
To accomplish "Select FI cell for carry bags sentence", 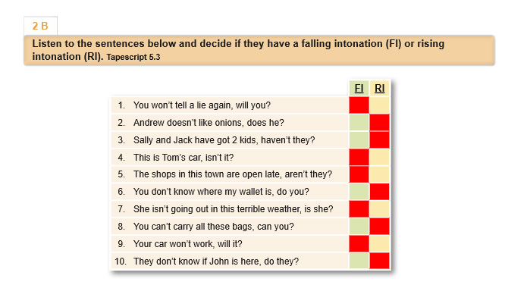I will click(359, 227).
